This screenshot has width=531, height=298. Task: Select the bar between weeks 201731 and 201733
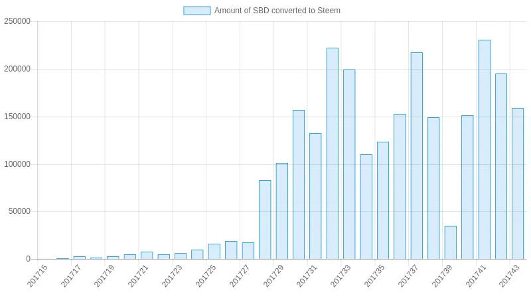coord(333,154)
